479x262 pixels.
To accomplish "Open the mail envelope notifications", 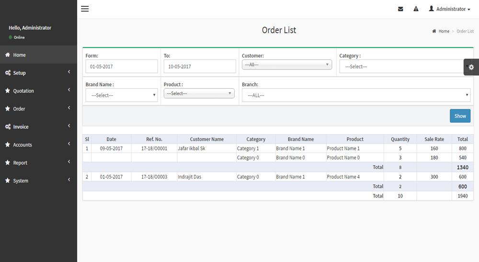I will click(x=400, y=9).
